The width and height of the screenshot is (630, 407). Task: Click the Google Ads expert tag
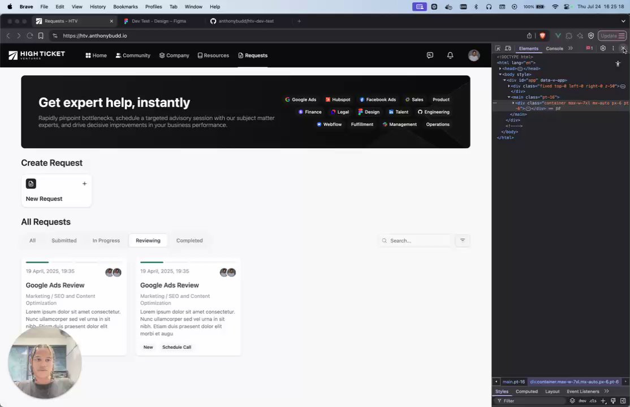click(300, 99)
